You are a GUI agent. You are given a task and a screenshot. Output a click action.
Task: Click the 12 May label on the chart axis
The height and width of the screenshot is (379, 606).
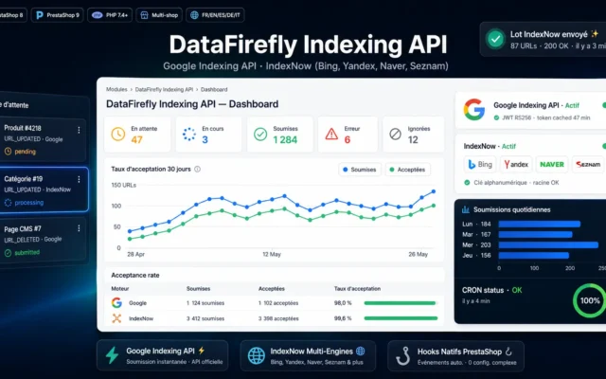pos(272,254)
